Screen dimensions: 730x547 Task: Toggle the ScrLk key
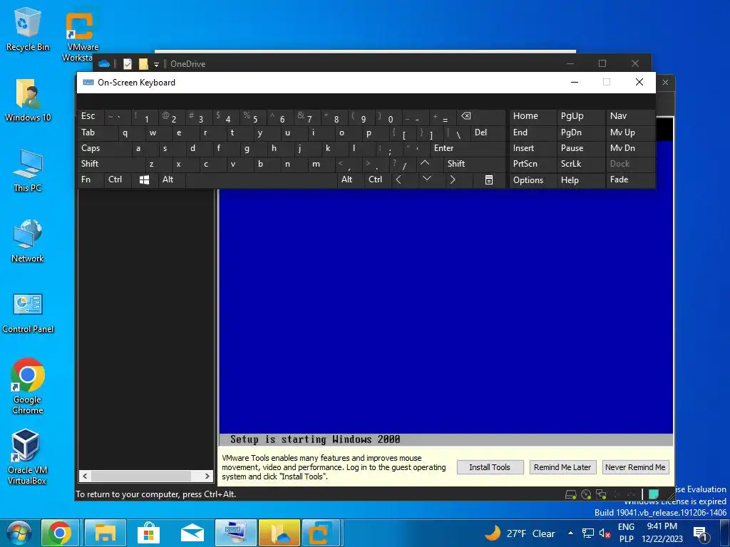point(580,164)
